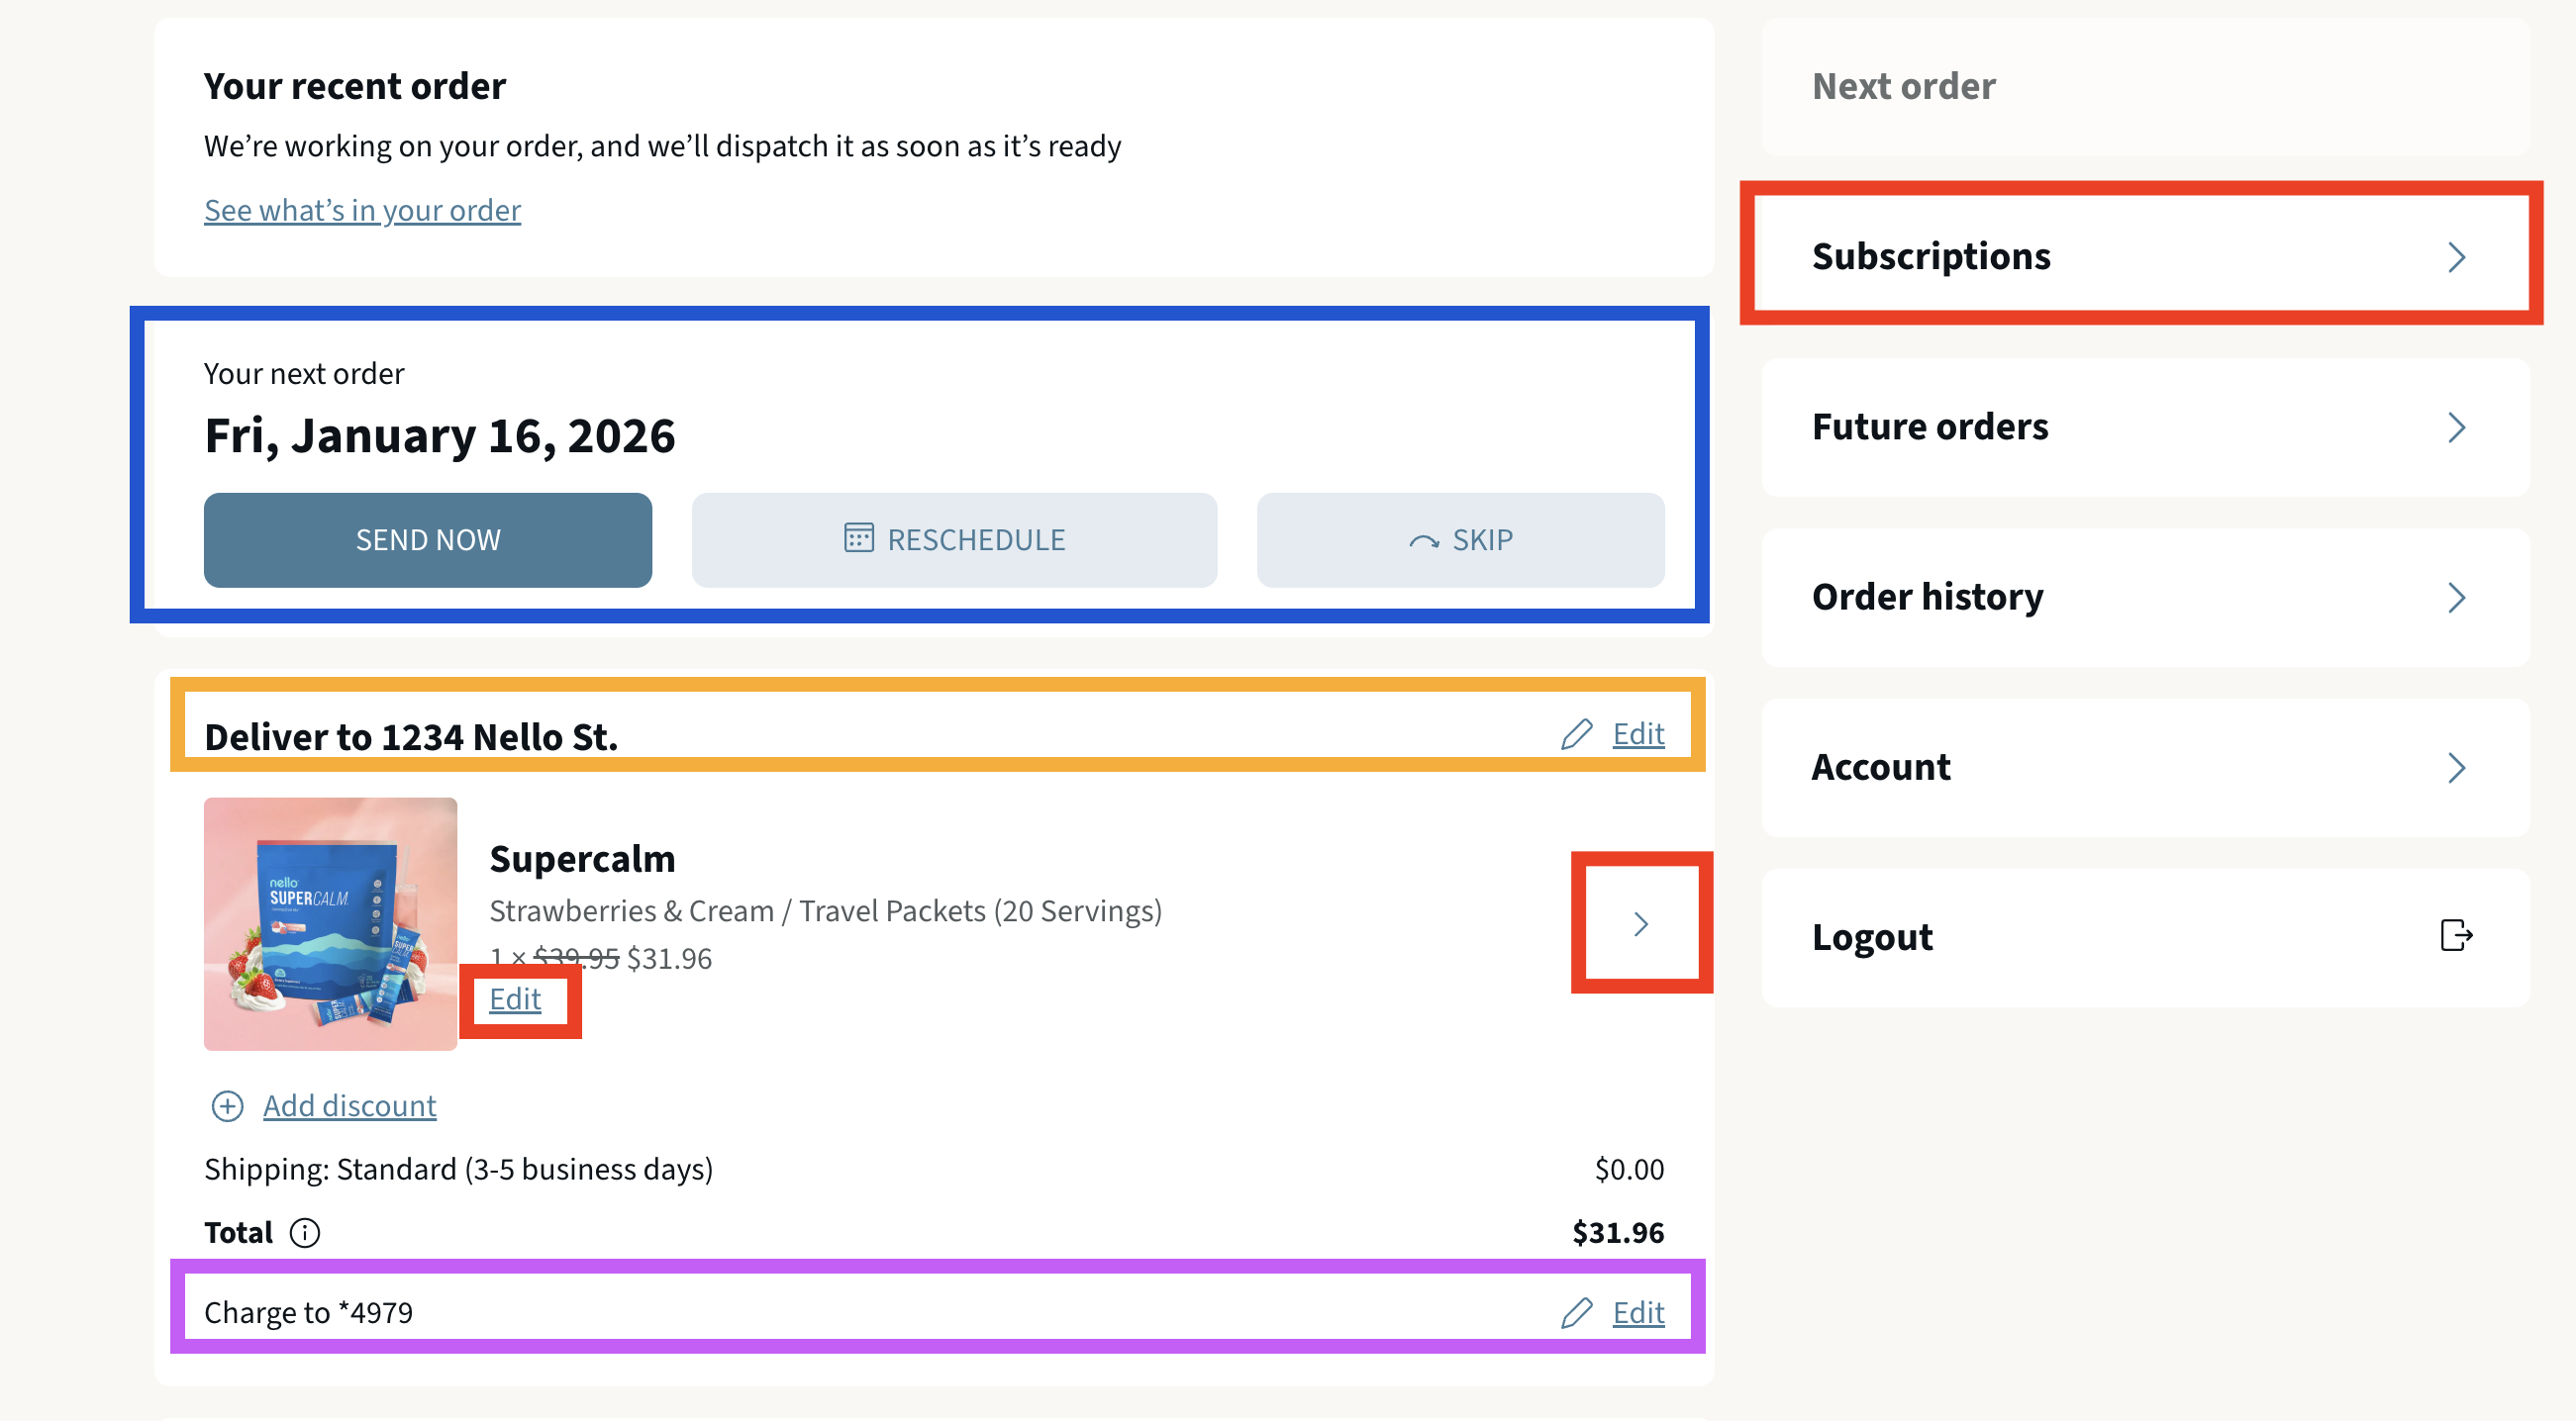Expand the Order history chevron arrow
The height and width of the screenshot is (1421, 2576).
pyautogui.click(x=2456, y=598)
